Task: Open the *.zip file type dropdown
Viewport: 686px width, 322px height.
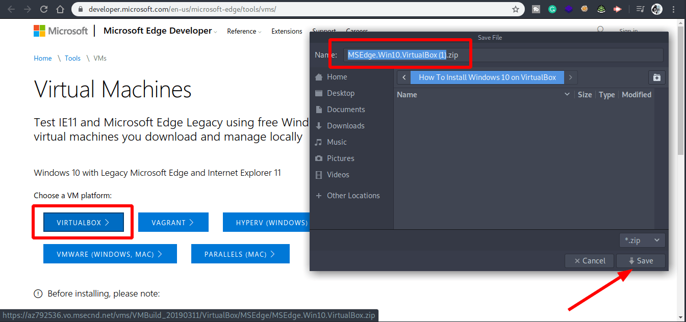Action: pos(642,240)
